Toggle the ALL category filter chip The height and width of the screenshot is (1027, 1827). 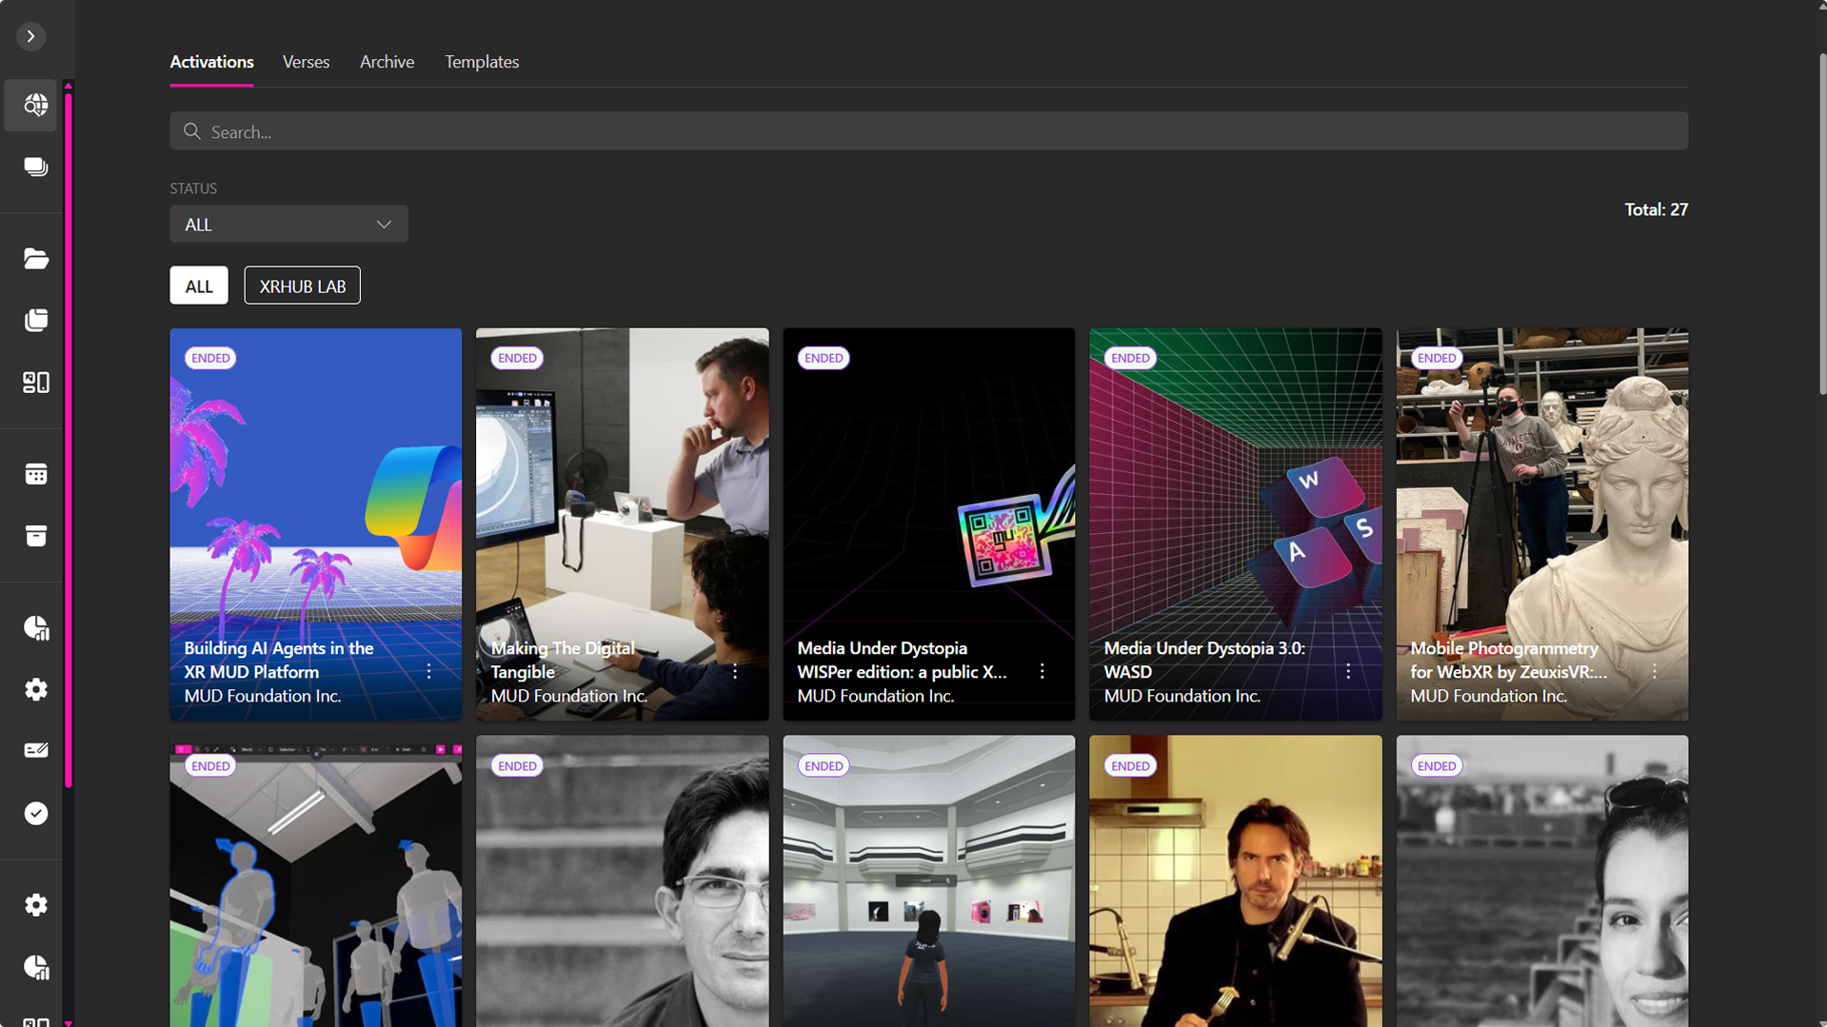tap(198, 286)
